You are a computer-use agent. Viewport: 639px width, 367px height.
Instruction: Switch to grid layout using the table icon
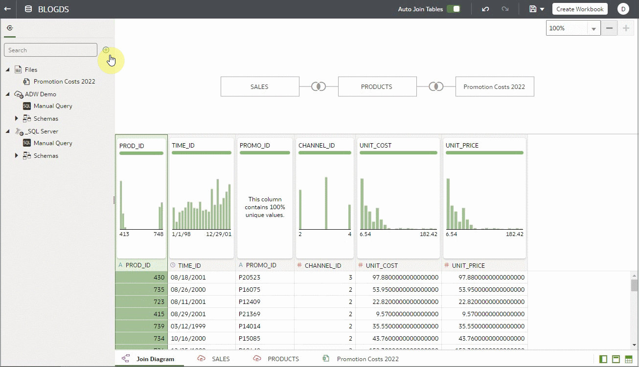pos(629,359)
